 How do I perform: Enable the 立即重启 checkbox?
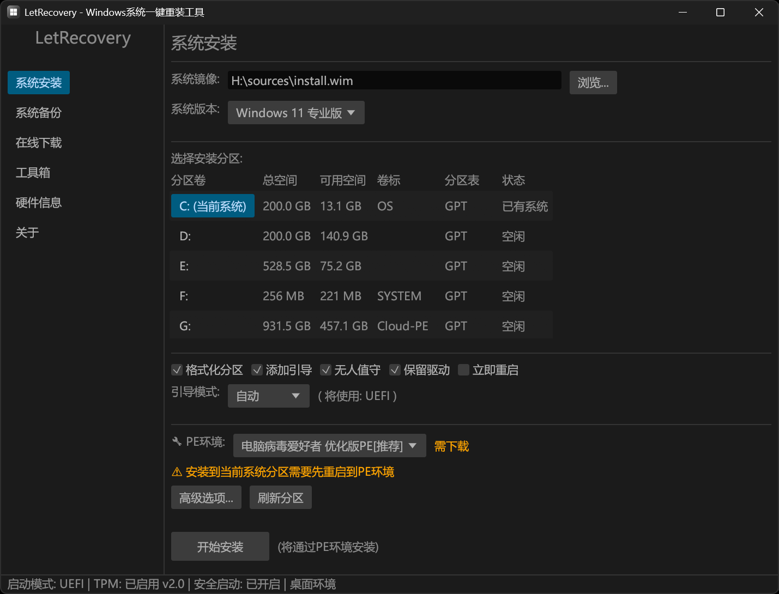click(463, 369)
